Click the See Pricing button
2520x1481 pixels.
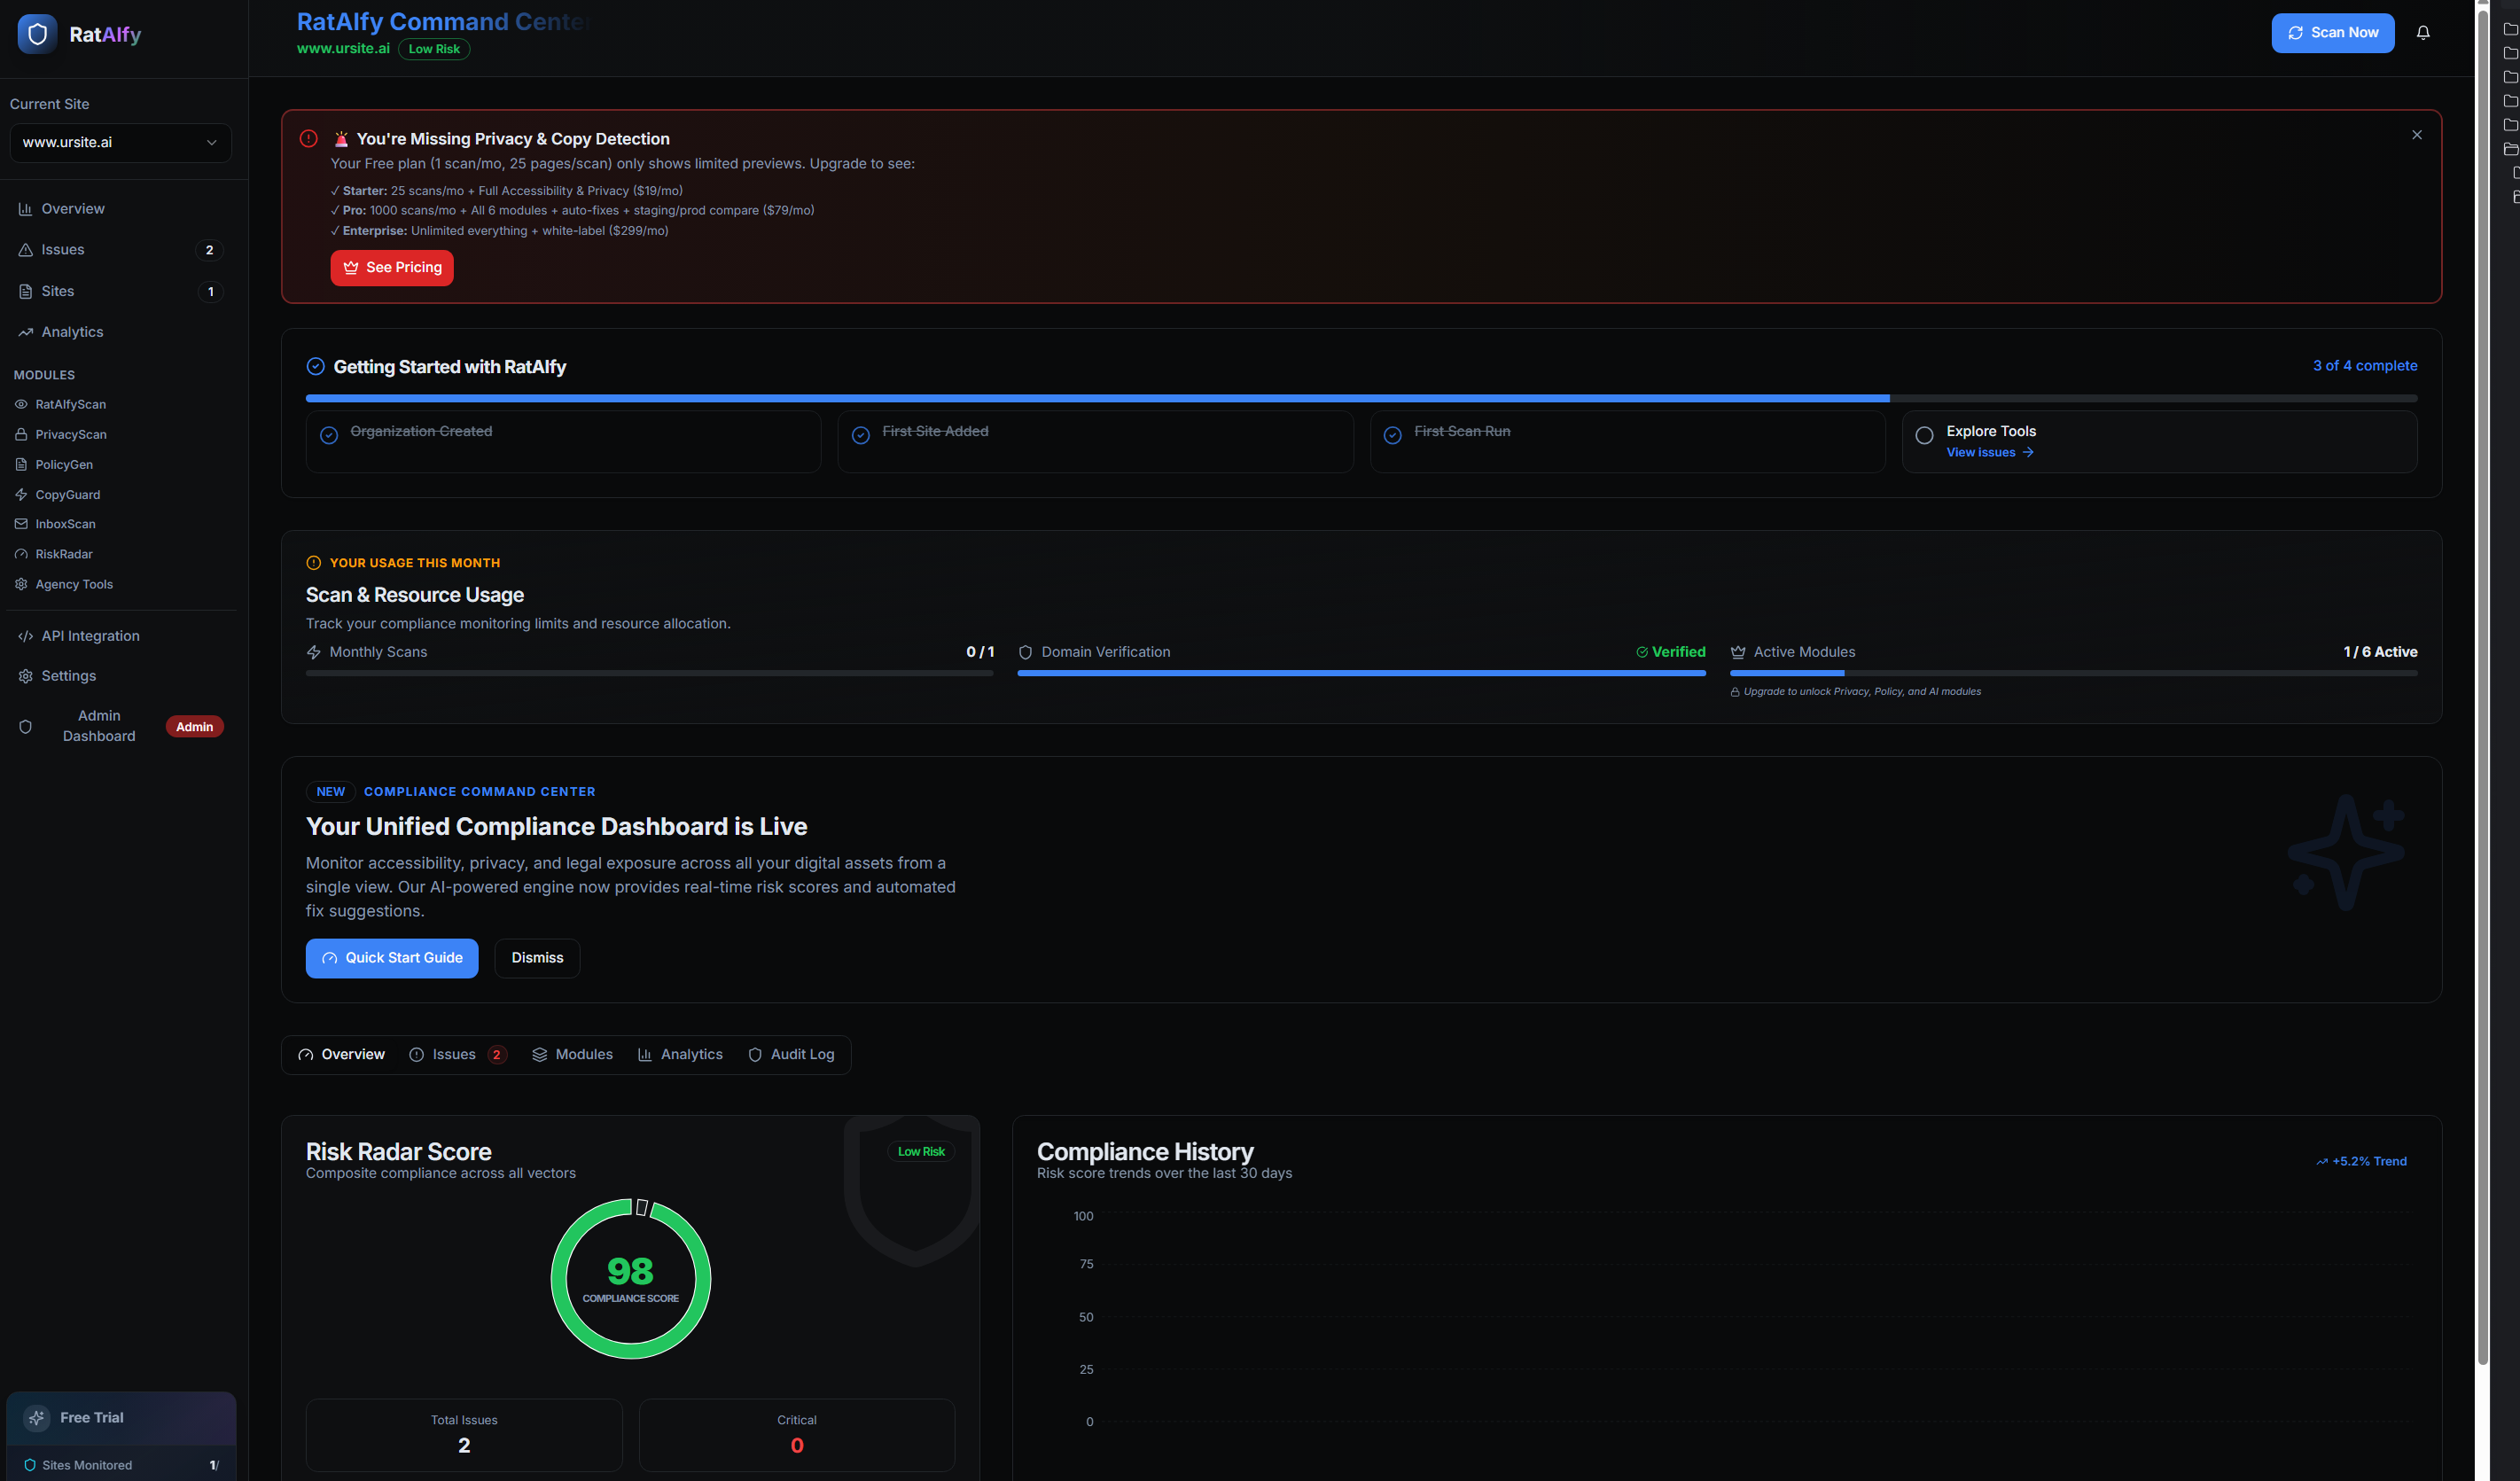(392, 267)
